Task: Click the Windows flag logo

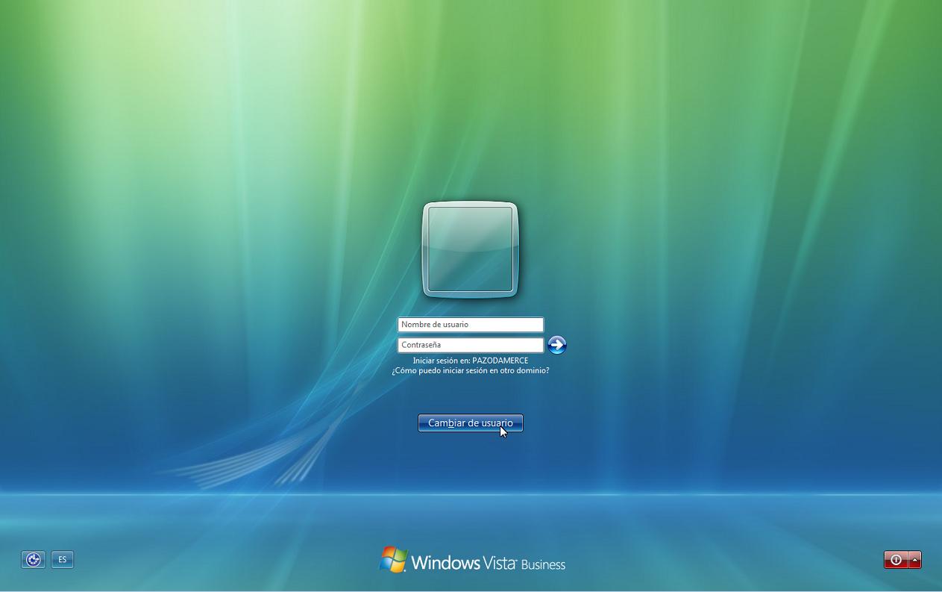Action: click(x=393, y=560)
